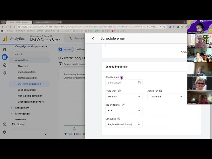Click the Report format help icon

click(x=123, y=105)
